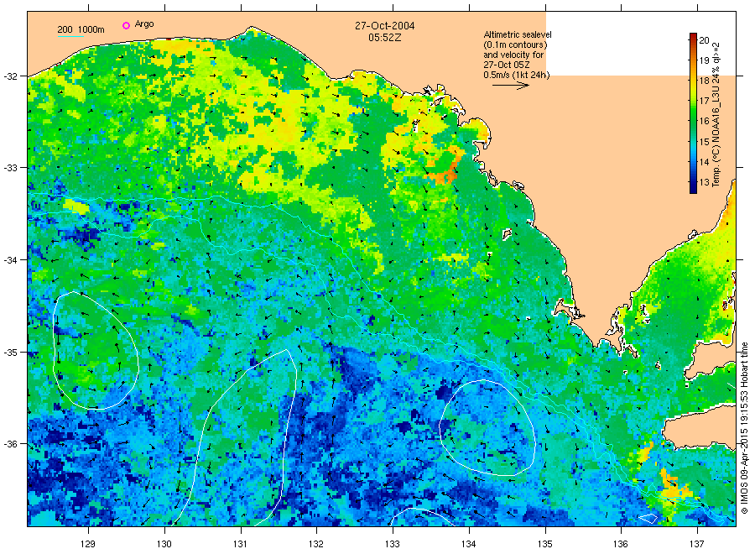Click the colorbar label '17'
Image resolution: width=755 pixels, height=554 pixels.
click(704, 101)
